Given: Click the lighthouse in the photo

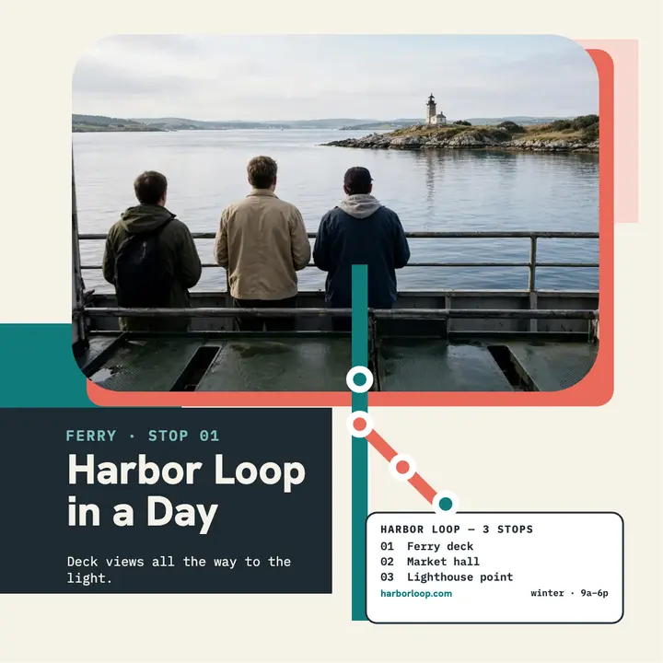Looking at the screenshot, I should coord(435,110).
